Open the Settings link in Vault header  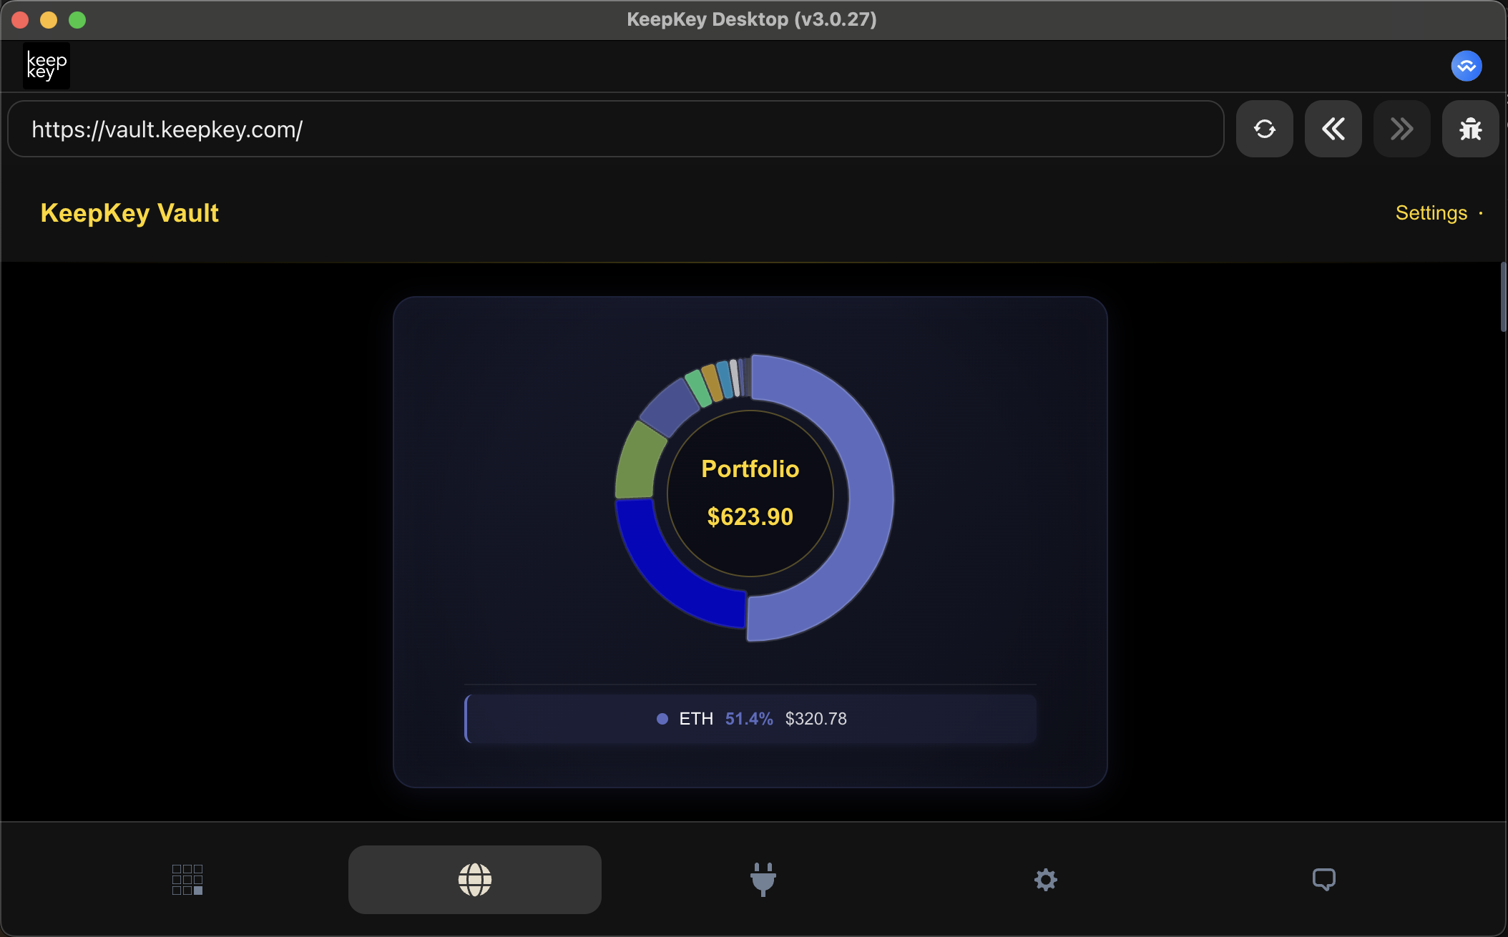pyautogui.click(x=1431, y=213)
